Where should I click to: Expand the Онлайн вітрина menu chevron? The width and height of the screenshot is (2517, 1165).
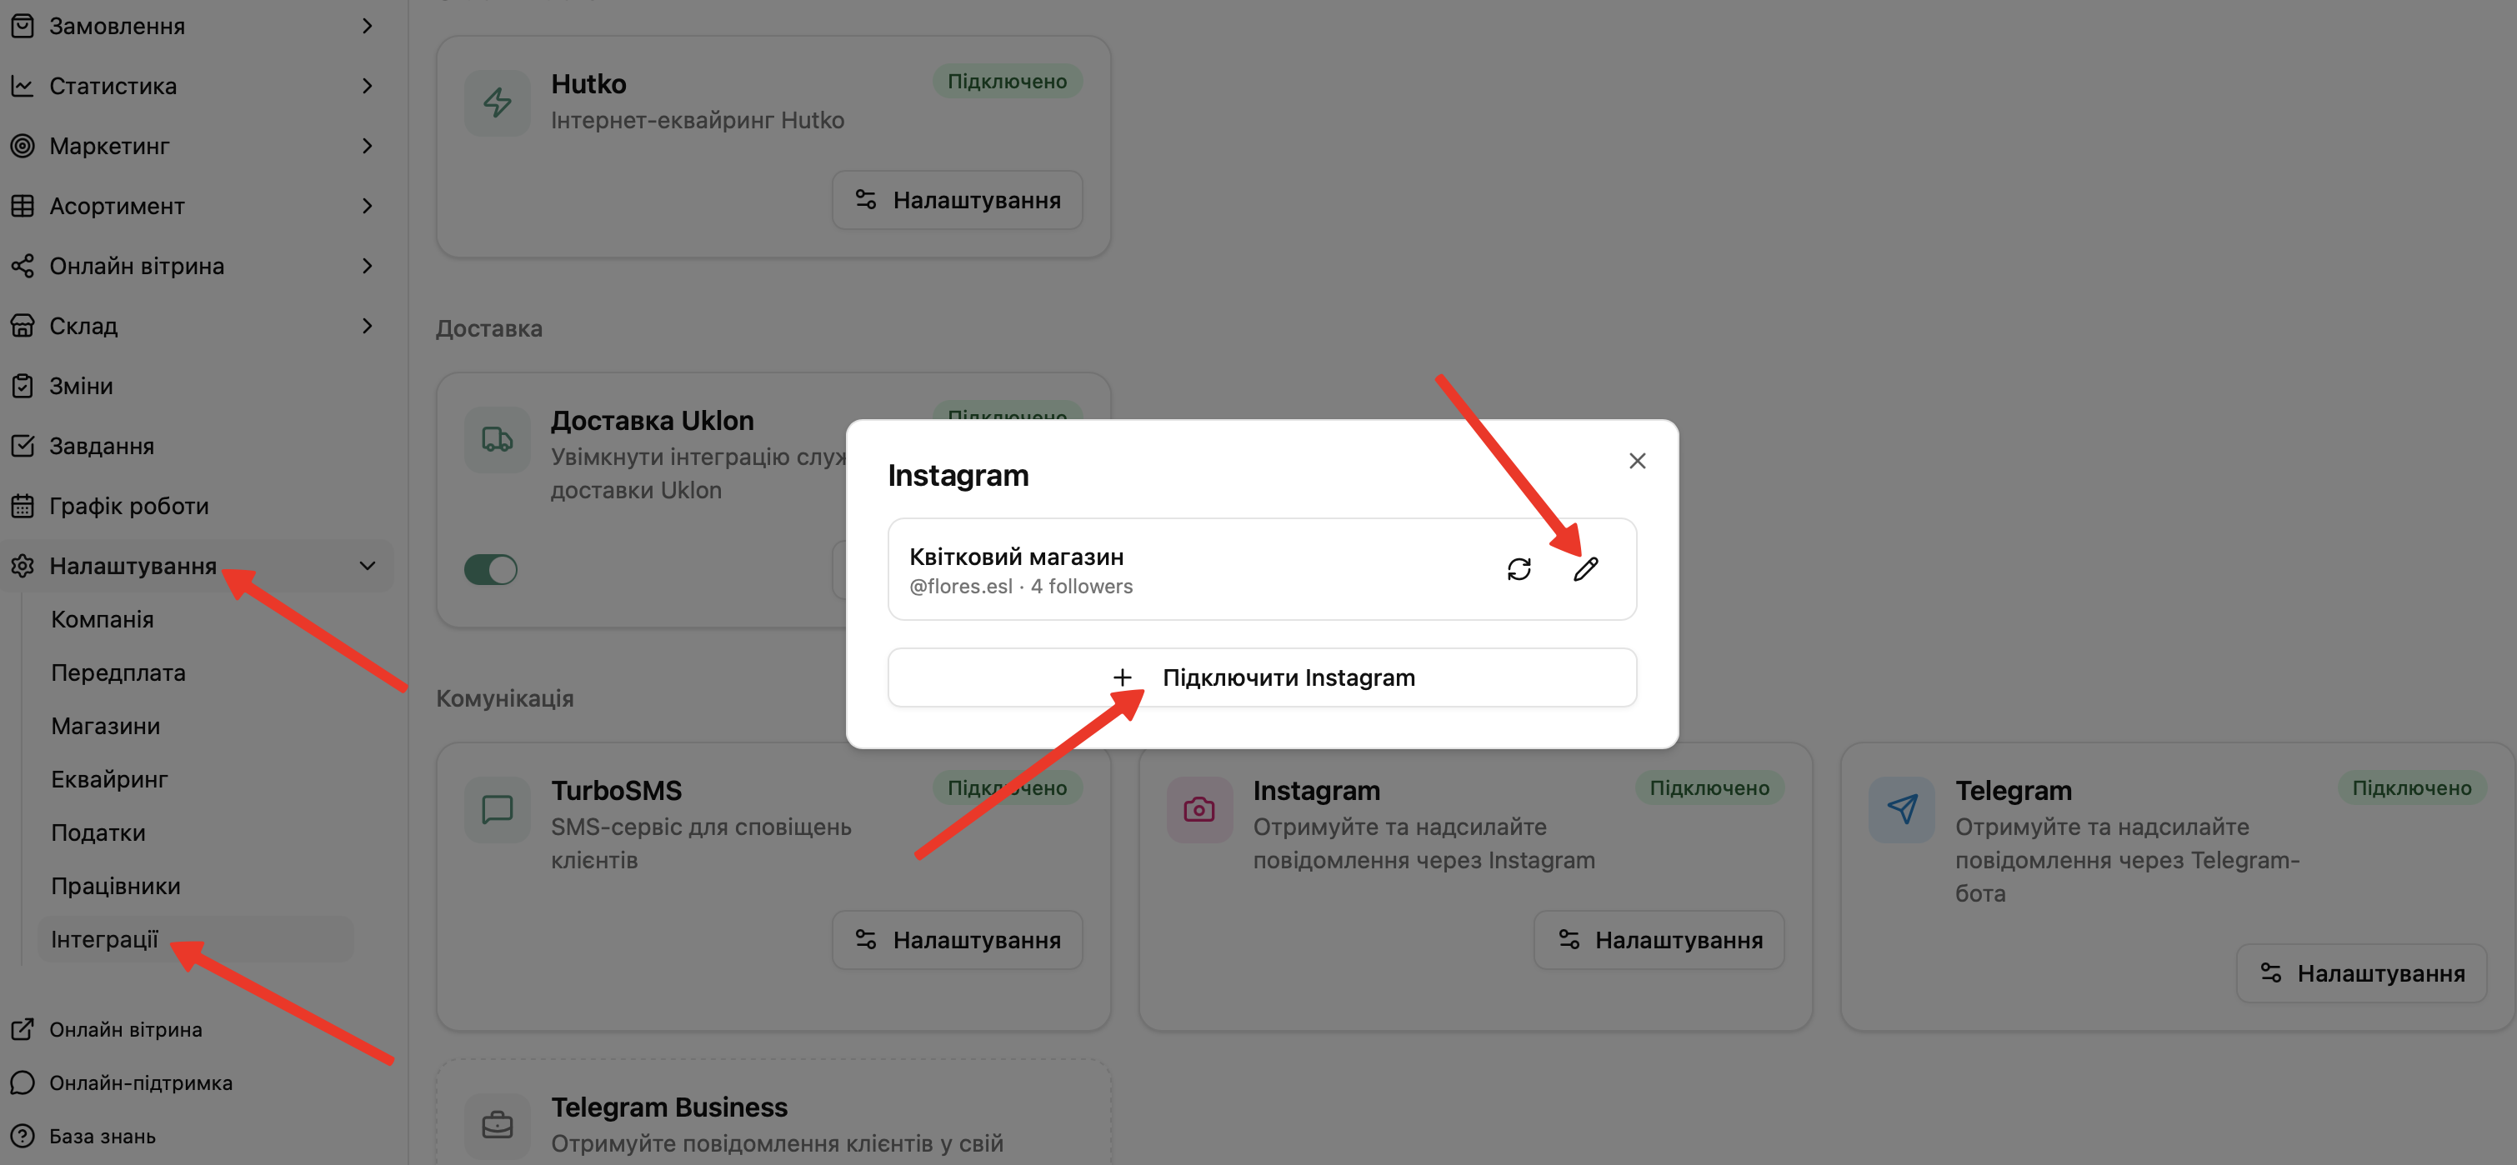click(368, 266)
